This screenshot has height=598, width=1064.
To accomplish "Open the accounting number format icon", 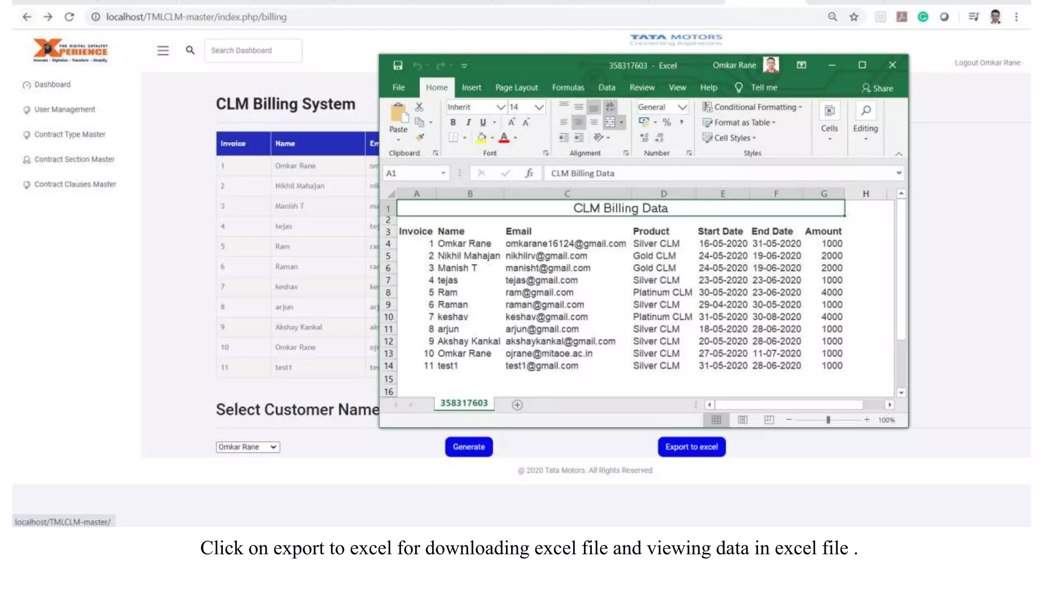I will 644,122.
